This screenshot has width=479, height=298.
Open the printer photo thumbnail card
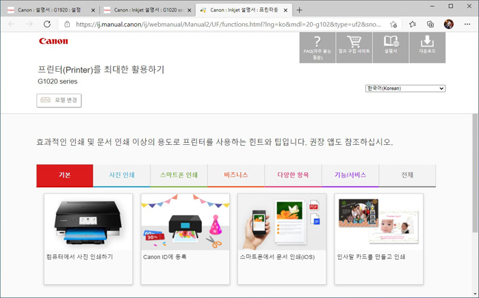88,222
